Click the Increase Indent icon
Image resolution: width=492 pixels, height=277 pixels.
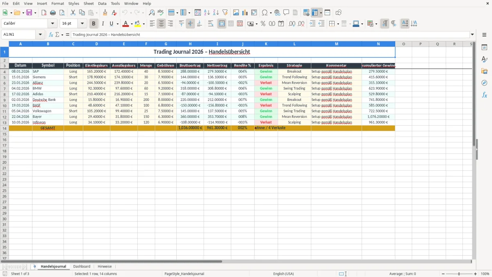[313, 24]
